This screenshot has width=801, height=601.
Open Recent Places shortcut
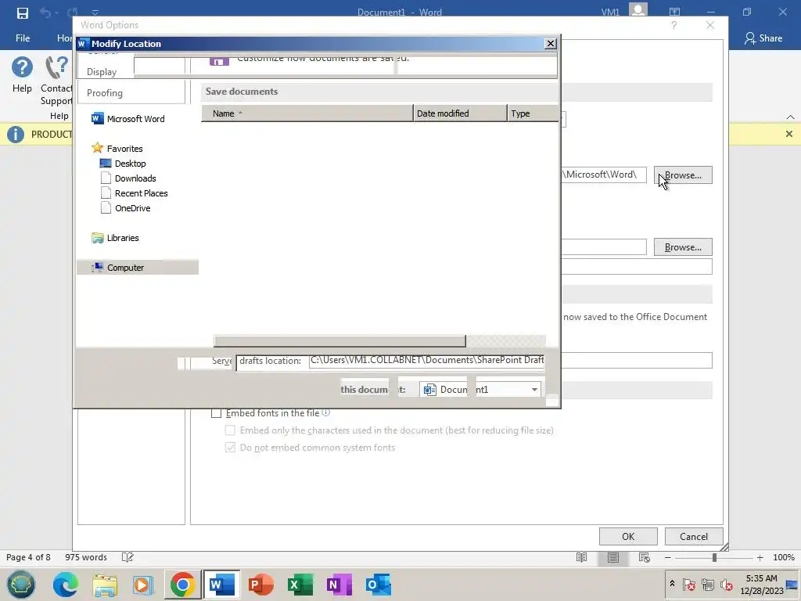[x=134, y=193]
